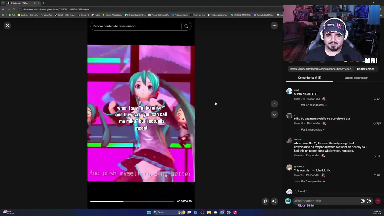This screenshot has height=216, width=384.
Task: Expand Ver 8 respuestas replies
Action: point(313,130)
